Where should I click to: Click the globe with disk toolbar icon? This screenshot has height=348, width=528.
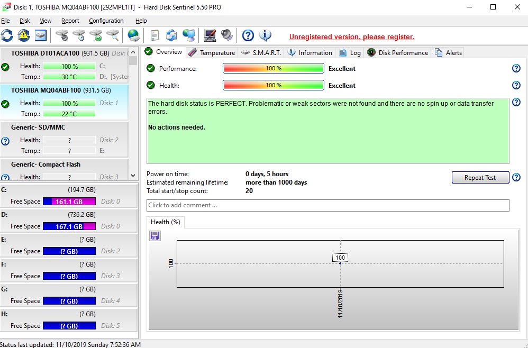point(134,35)
